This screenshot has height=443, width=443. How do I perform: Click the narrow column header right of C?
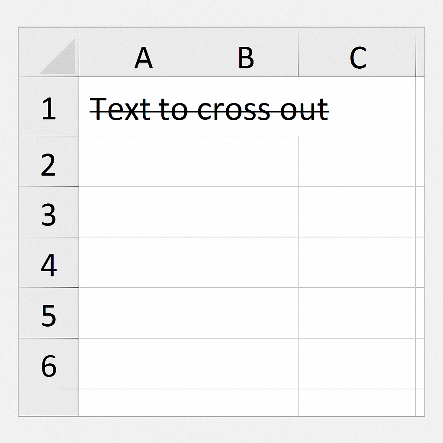(420, 58)
